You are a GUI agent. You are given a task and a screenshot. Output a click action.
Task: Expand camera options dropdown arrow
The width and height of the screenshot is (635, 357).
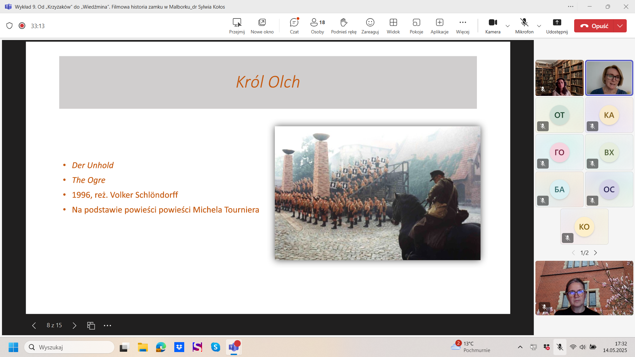[507, 26]
